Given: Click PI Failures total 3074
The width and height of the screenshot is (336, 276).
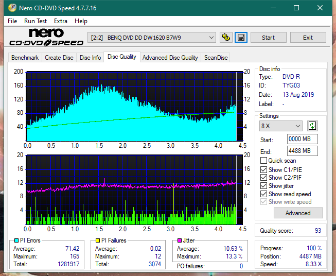Looking at the screenshot, I should tap(155, 264).
